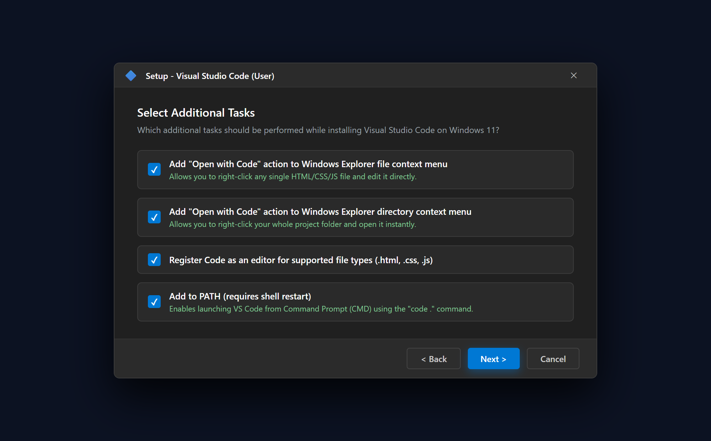Uncheck the file context menu checkbox

pyautogui.click(x=154, y=170)
